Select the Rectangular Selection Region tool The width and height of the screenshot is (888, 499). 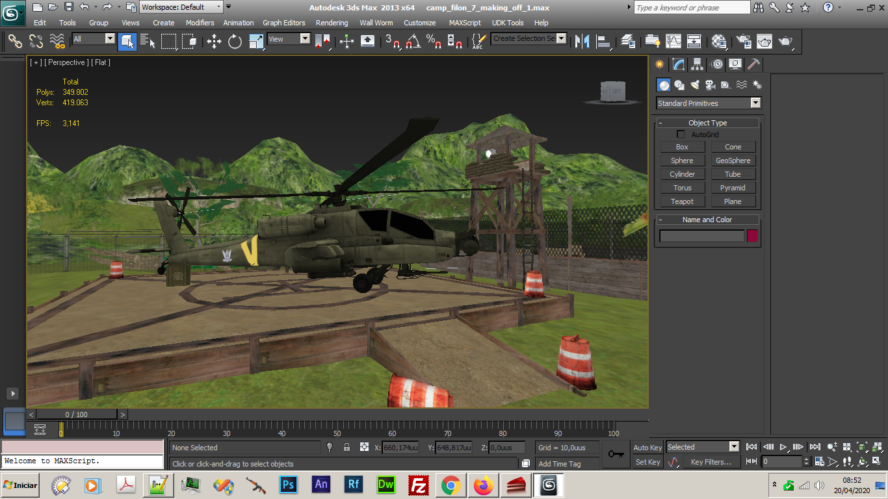click(x=168, y=42)
